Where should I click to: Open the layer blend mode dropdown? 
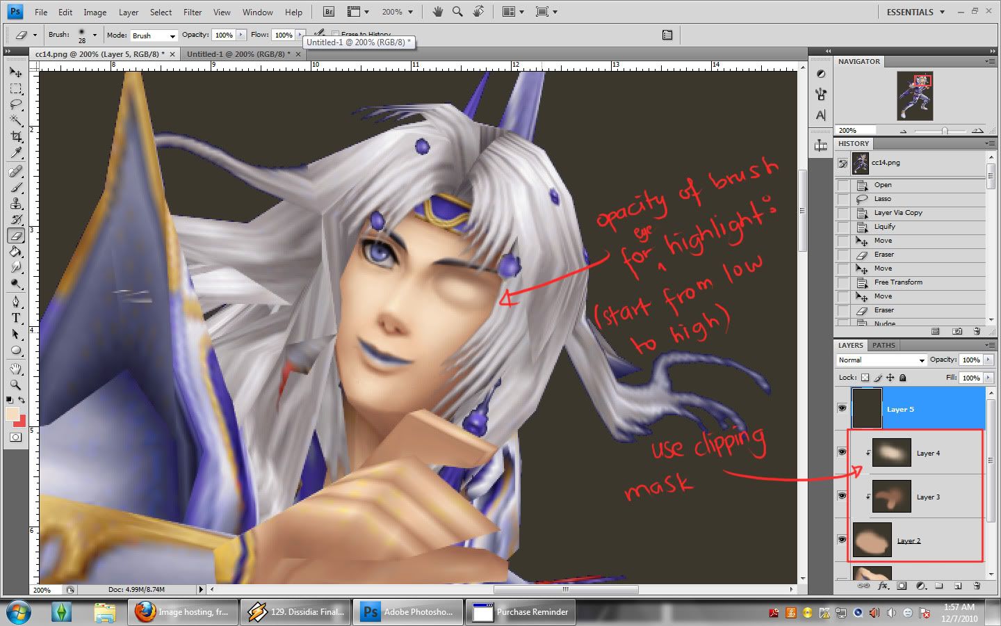pyautogui.click(x=881, y=360)
